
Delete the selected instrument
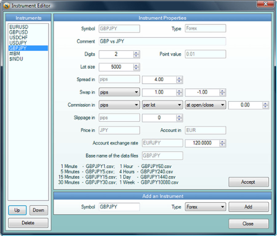click(x=28, y=223)
